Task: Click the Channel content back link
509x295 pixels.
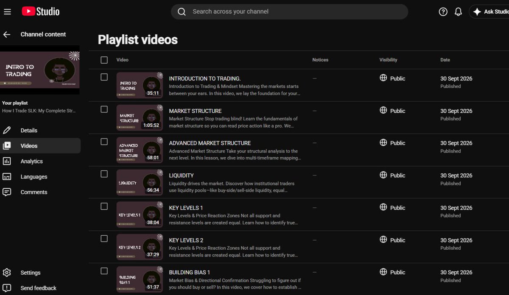Action: [x=43, y=34]
